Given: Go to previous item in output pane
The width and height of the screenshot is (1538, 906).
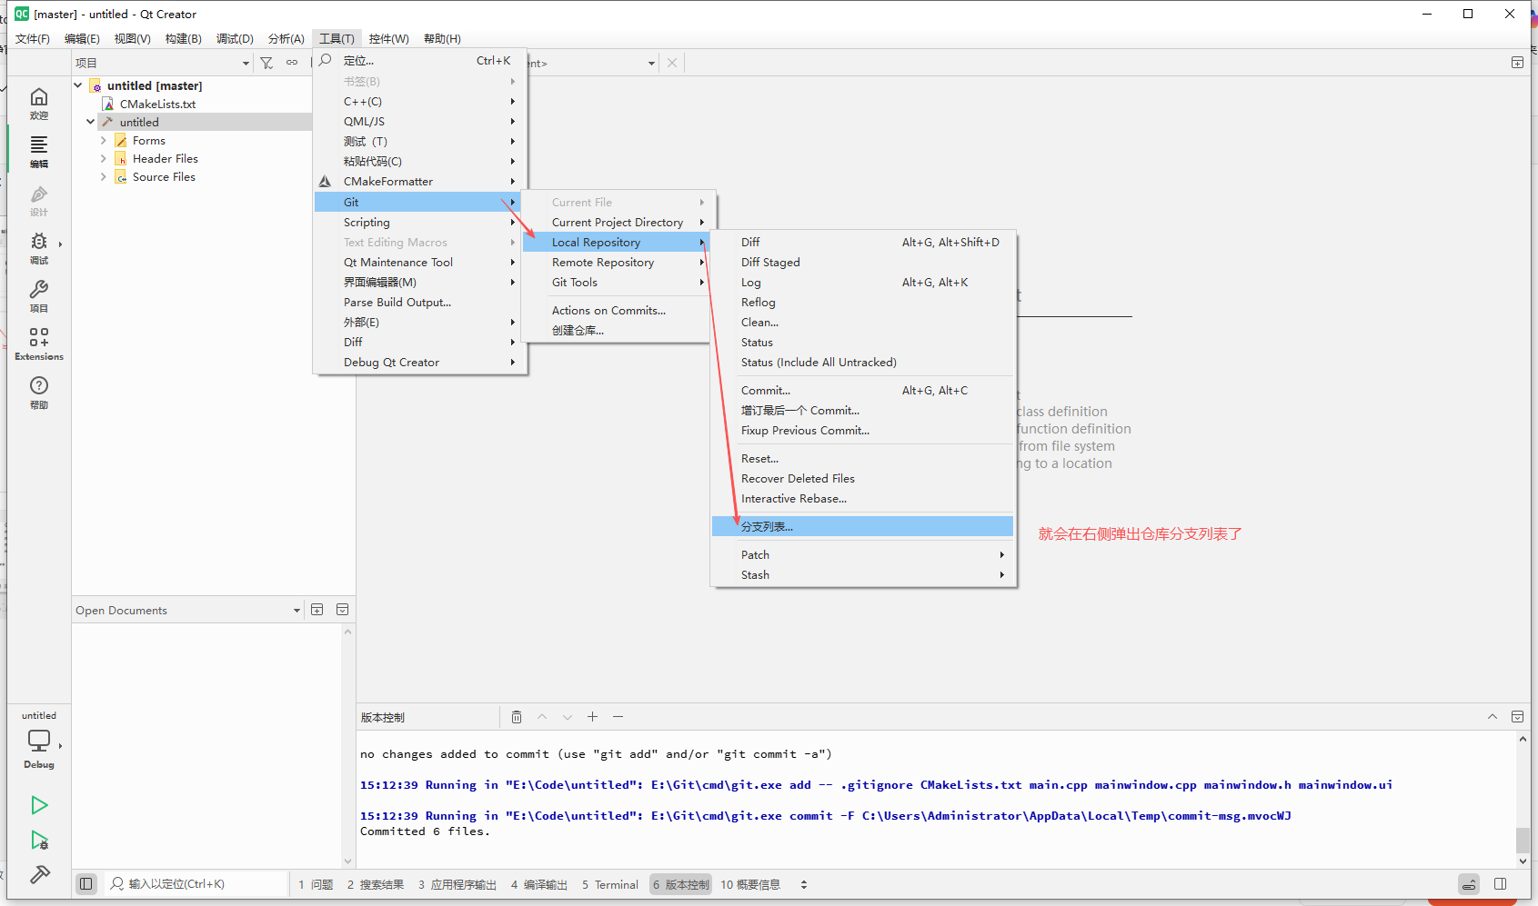Looking at the screenshot, I should click(542, 717).
